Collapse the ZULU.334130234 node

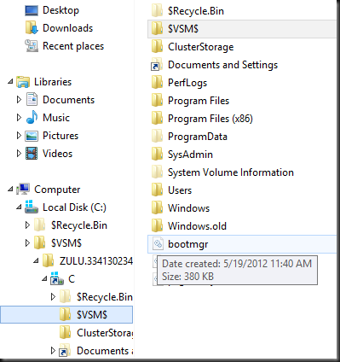point(36,261)
